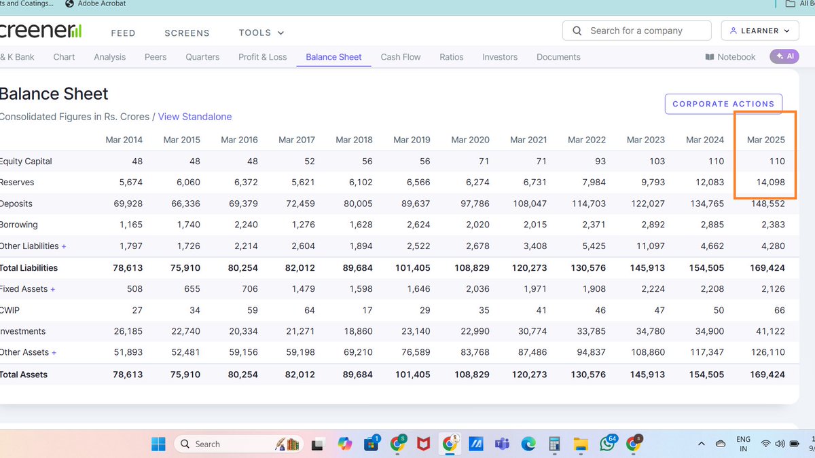Open WhatsApp from the taskbar
The width and height of the screenshot is (815, 458).
click(607, 444)
